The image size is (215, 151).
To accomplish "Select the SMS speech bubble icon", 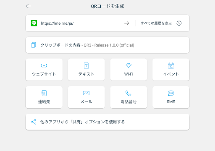I will pyautogui.click(x=171, y=93).
